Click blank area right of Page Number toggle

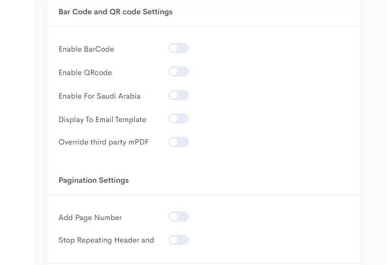click(x=272, y=216)
